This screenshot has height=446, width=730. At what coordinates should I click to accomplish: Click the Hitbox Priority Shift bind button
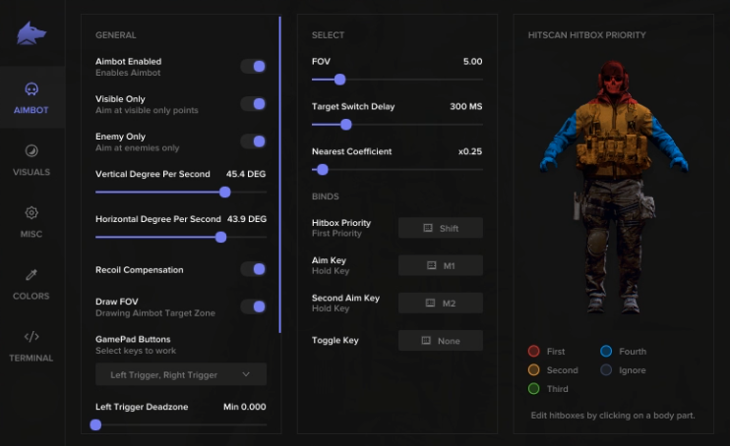(x=441, y=228)
